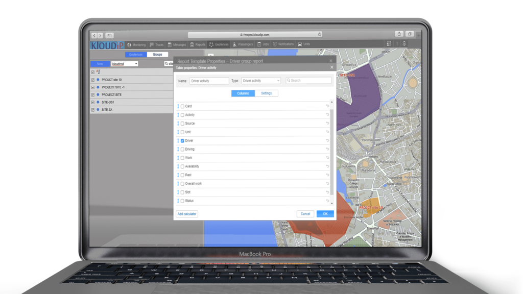Switch to Settings tab in dialog
This screenshot has width=523, height=294.
266,93
